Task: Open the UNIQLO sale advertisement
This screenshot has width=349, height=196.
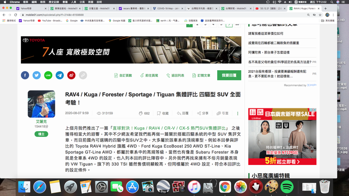Action: pyautogui.click(x=282, y=136)
